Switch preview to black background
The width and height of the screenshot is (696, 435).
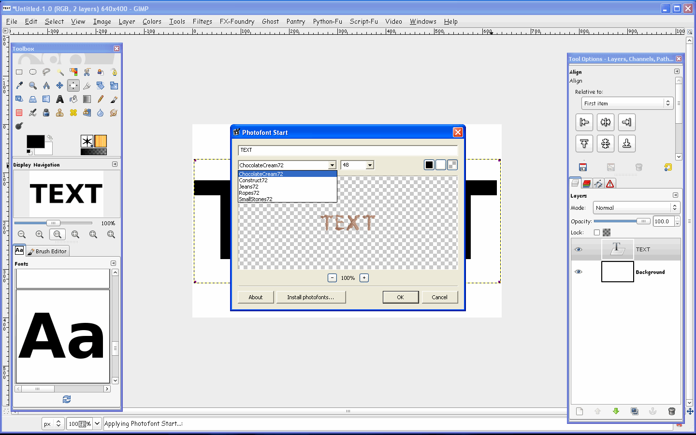(x=429, y=165)
